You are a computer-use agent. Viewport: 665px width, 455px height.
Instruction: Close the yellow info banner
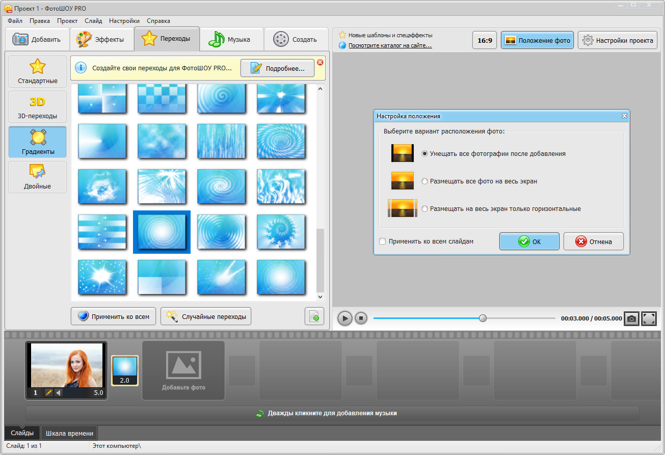coord(320,62)
